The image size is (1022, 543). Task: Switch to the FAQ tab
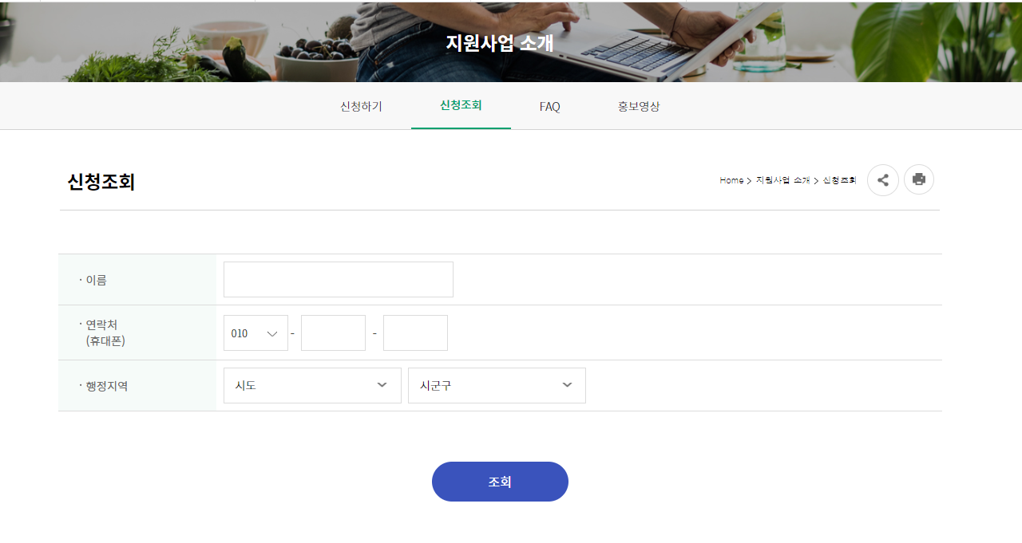549,105
